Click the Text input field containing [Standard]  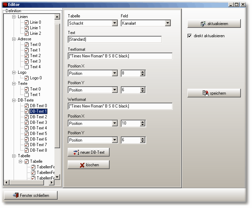(114, 39)
